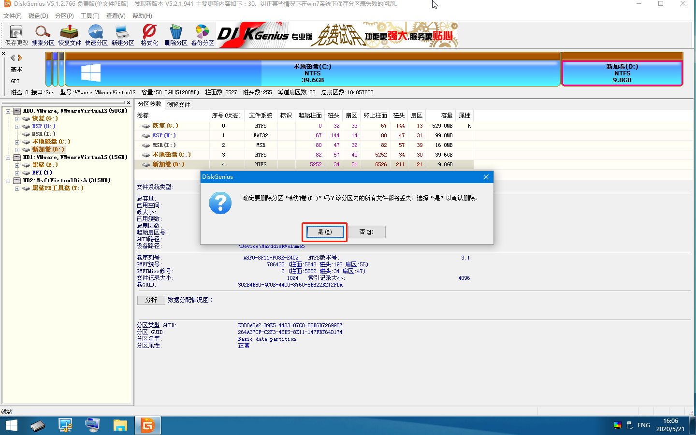The height and width of the screenshot is (435, 696).
Task: Switch to the 分区参数 tab
Action: (149, 104)
